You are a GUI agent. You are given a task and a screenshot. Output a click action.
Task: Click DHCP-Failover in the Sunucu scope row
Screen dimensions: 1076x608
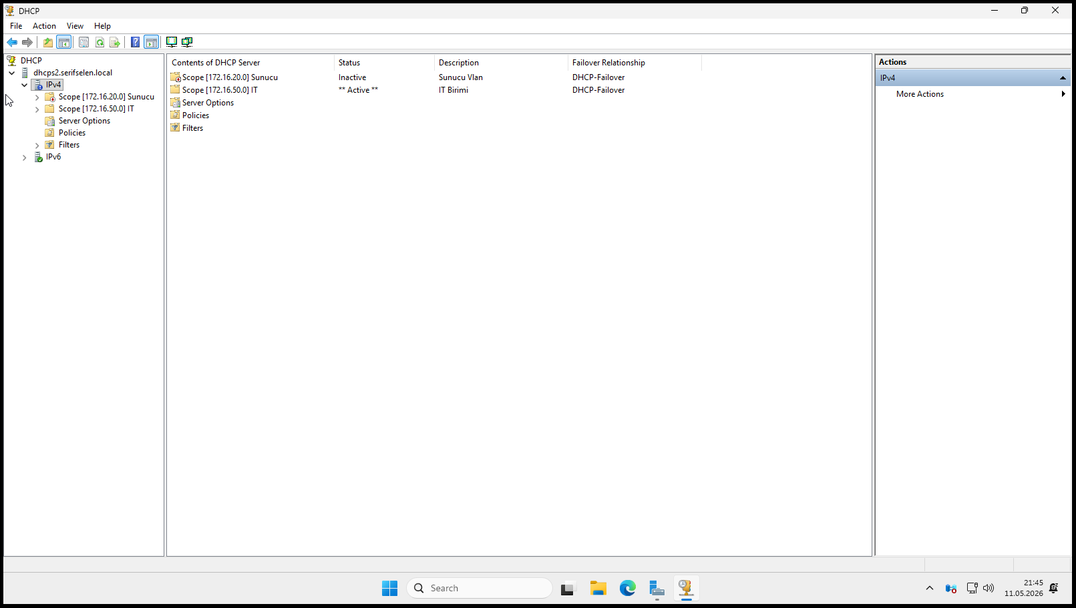pyautogui.click(x=598, y=77)
